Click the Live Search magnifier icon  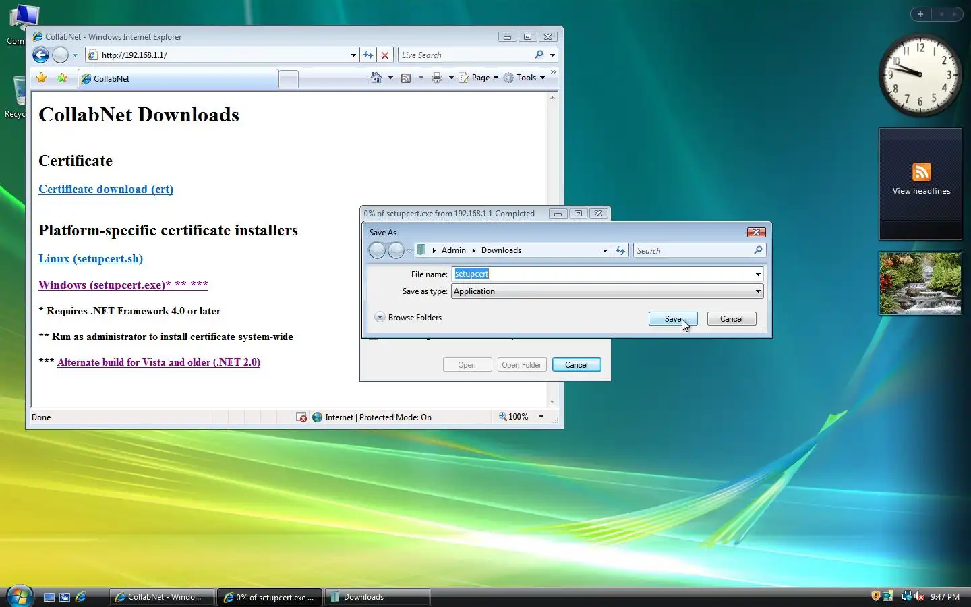539,55
